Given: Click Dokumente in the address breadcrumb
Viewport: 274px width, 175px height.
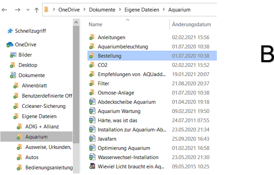Looking at the screenshot, I should coord(102,10).
